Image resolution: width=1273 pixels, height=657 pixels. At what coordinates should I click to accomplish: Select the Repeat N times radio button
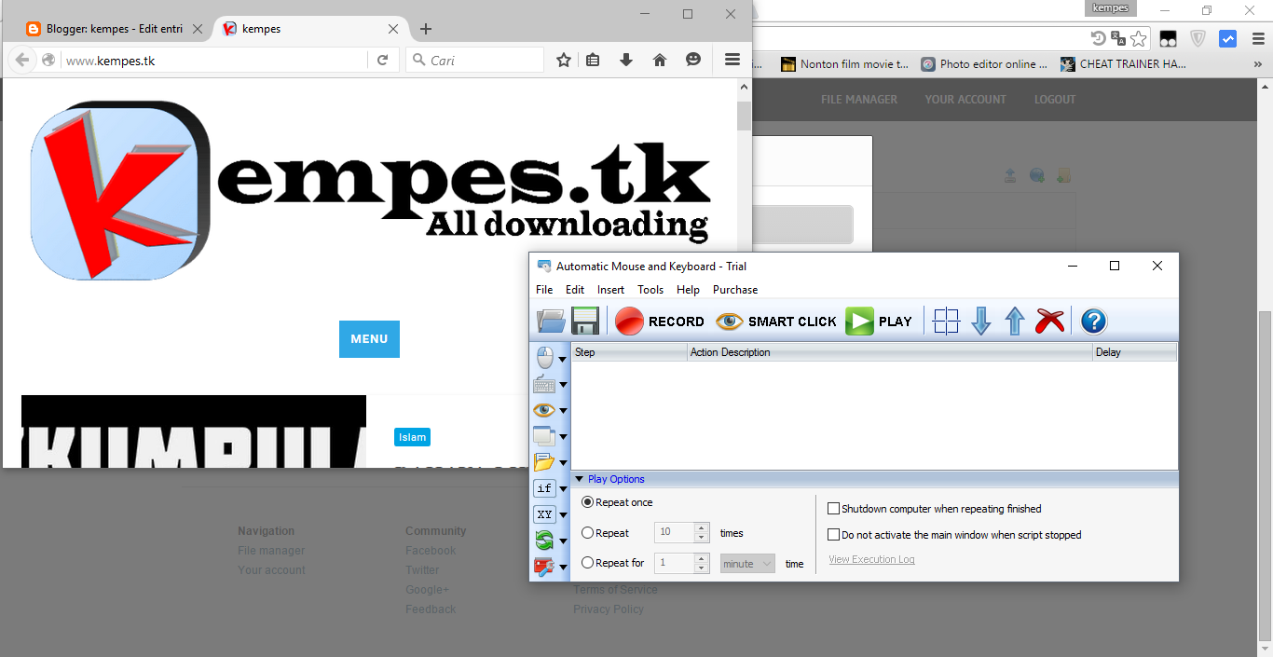587,533
